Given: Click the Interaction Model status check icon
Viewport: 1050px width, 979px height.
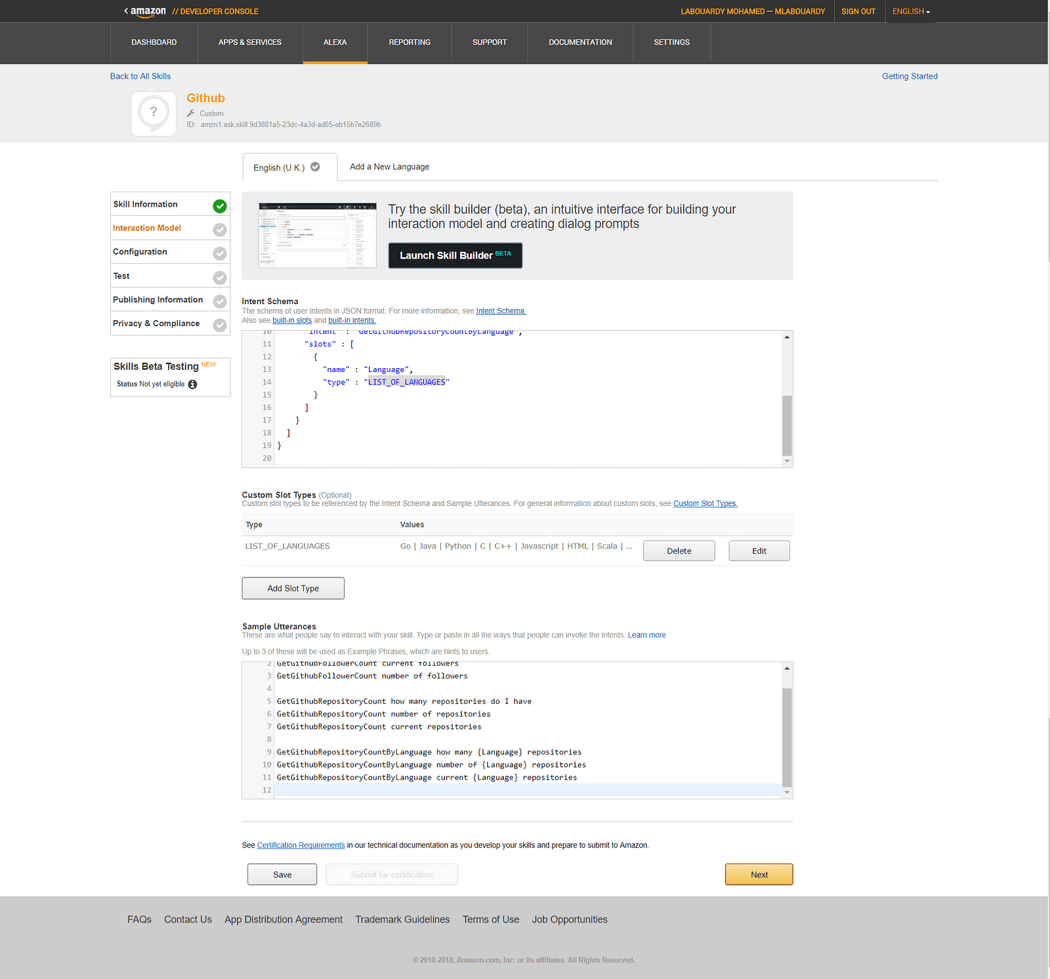Looking at the screenshot, I should click(220, 230).
